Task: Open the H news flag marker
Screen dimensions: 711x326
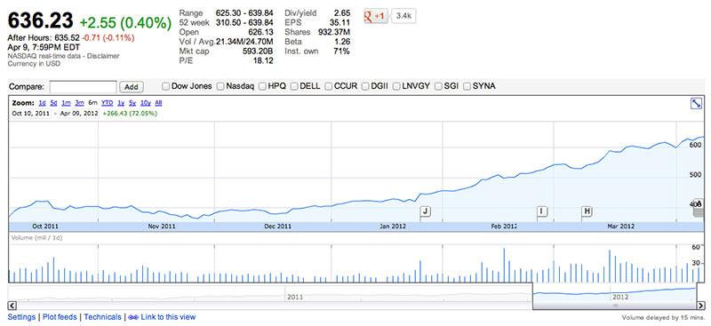Action: click(587, 211)
